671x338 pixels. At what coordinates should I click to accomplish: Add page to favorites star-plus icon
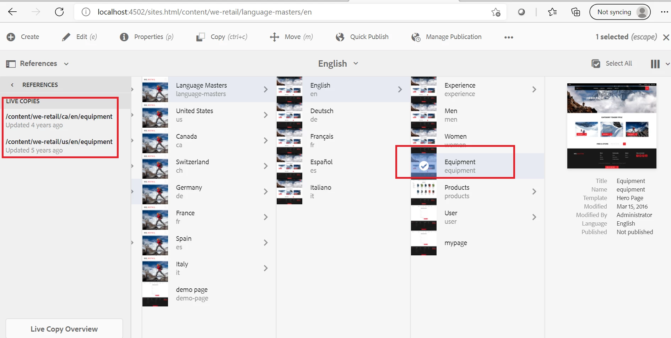496,12
